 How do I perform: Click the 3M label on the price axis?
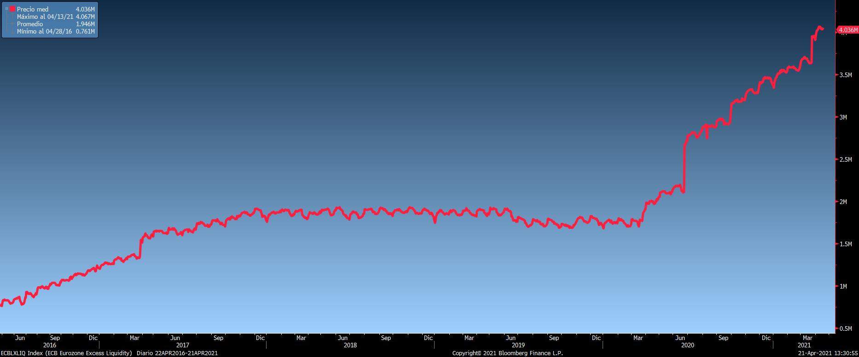click(843, 117)
